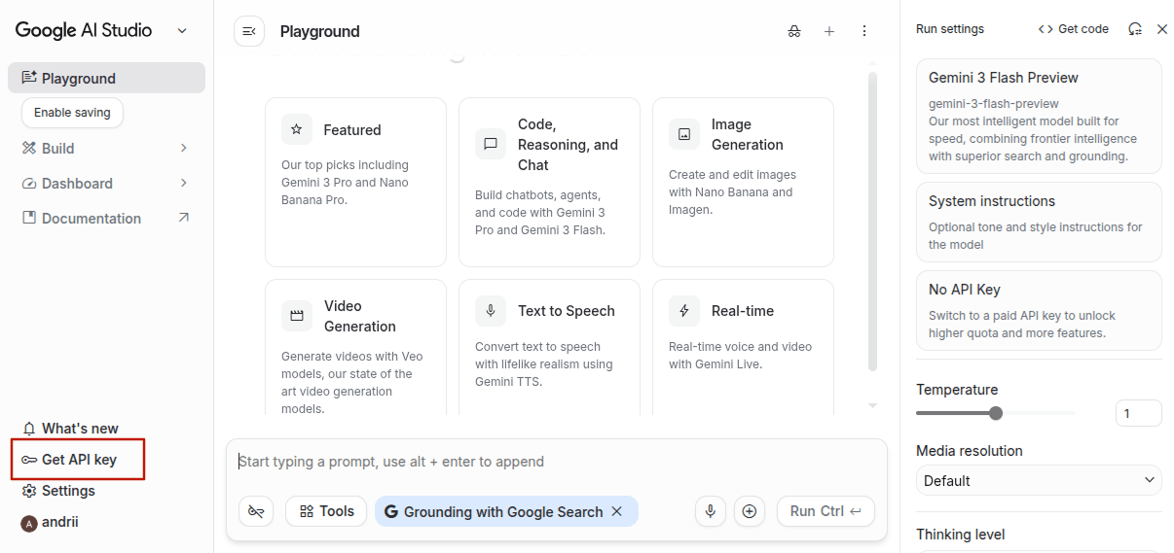Close the Run settings panel
The width and height of the screenshot is (1174, 553).
[x=1162, y=29]
